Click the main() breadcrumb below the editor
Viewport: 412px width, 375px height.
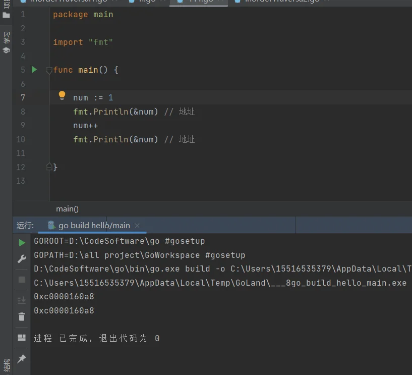67,209
